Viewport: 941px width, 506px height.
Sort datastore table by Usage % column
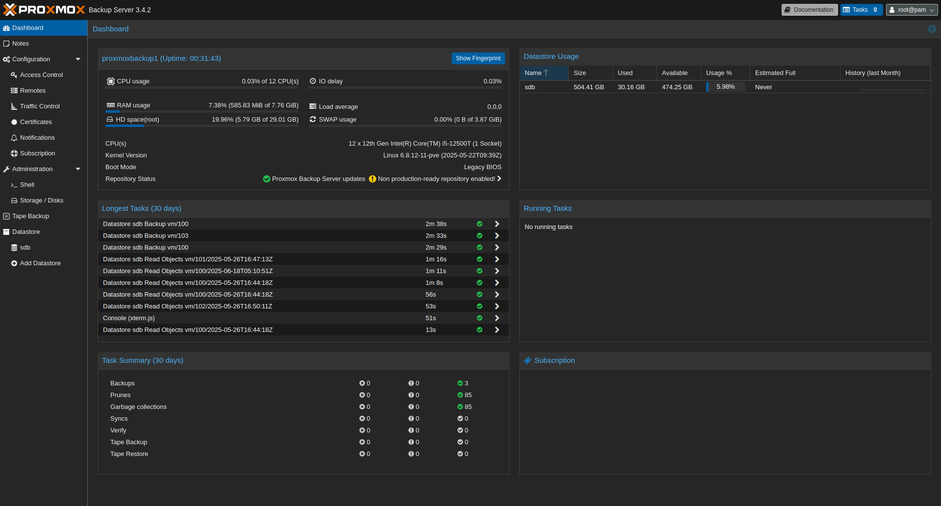pyautogui.click(x=725, y=73)
